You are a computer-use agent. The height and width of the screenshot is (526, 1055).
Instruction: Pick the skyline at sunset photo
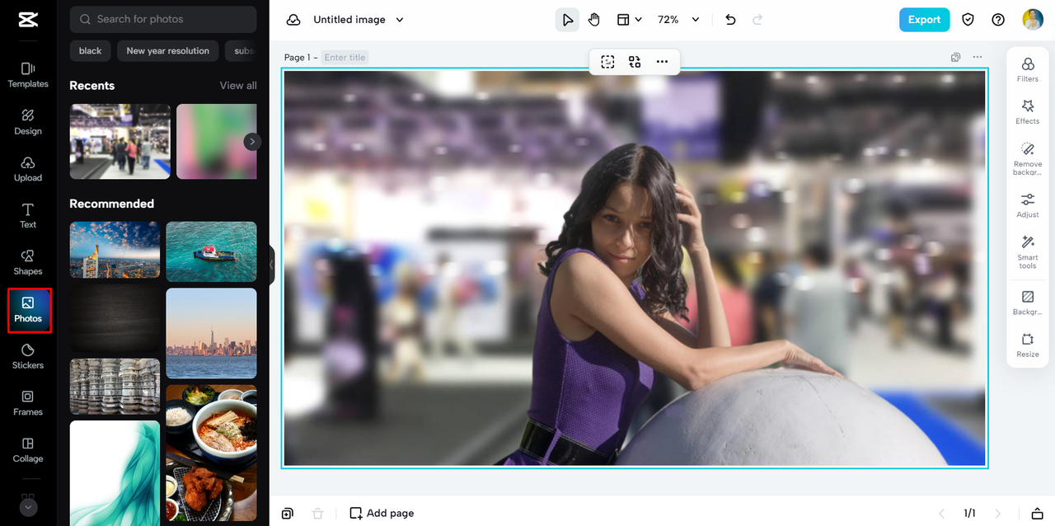click(212, 333)
